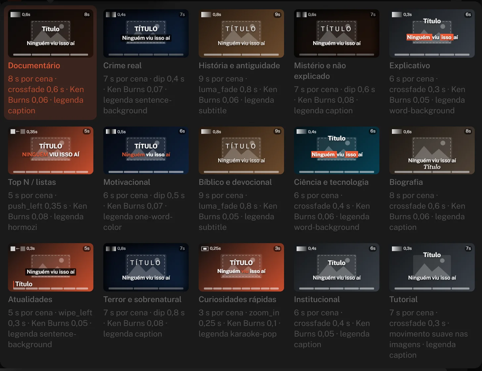Screen dimensions: 482x371
Task: Choose the Crime real preset thumbnail
Action: (x=146, y=33)
